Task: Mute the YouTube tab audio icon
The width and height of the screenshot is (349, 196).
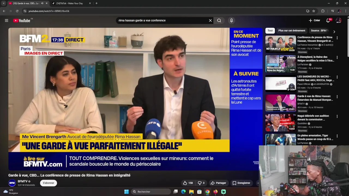Action: [x=42, y=3]
